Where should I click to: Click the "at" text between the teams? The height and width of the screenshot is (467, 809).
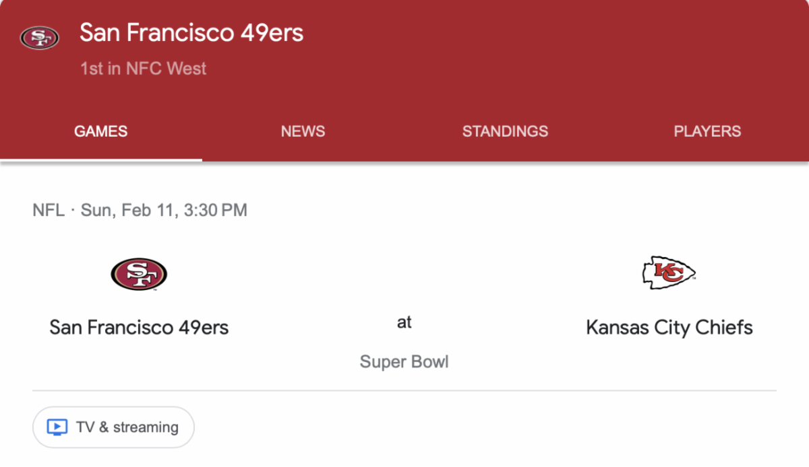pyautogui.click(x=404, y=323)
